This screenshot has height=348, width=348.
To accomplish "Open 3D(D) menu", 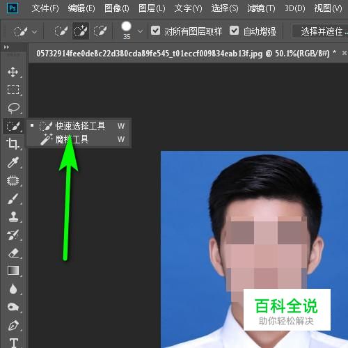I will point(295,8).
